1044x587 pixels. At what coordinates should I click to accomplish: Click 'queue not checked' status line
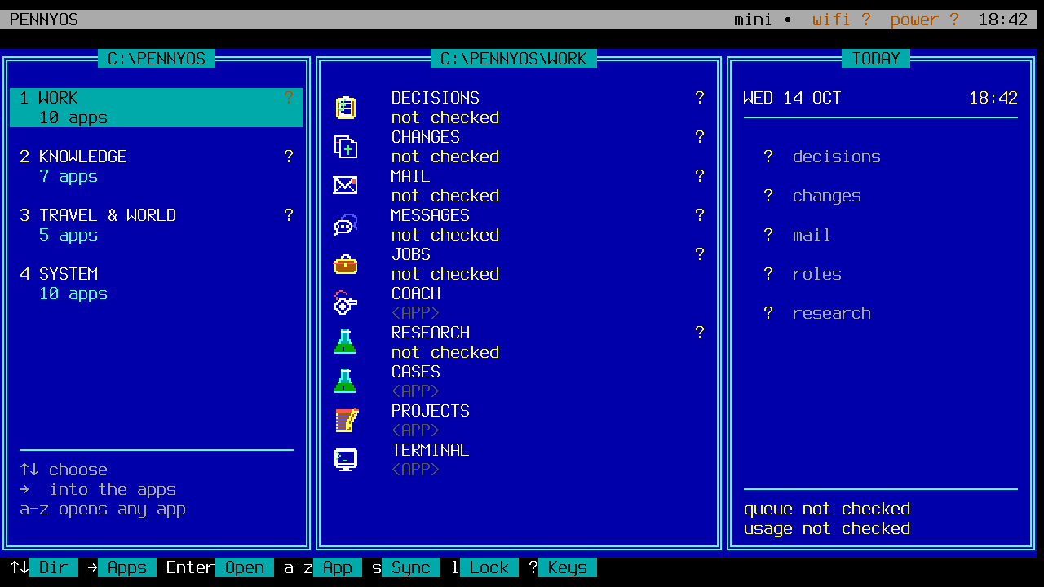(827, 509)
